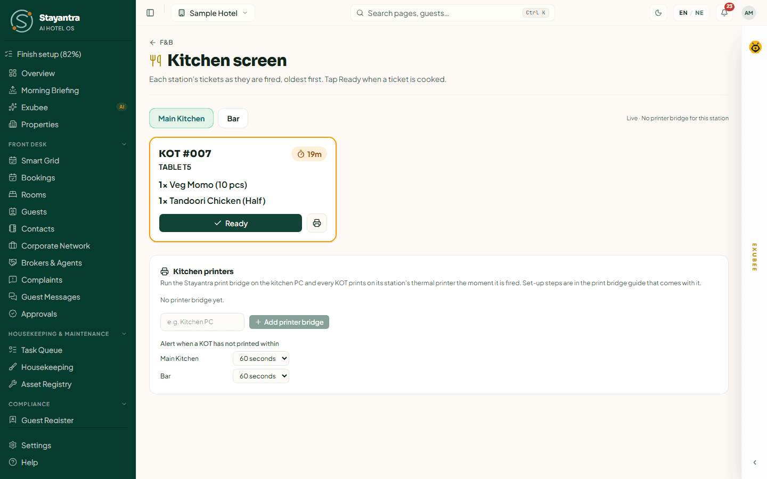Click 'No printer bridge yet.' text
767x479 pixels.
click(192, 300)
